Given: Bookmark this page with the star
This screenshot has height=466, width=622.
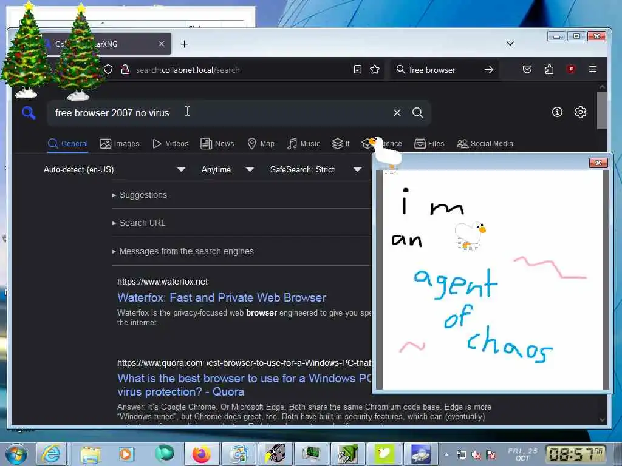Looking at the screenshot, I should click(x=375, y=70).
